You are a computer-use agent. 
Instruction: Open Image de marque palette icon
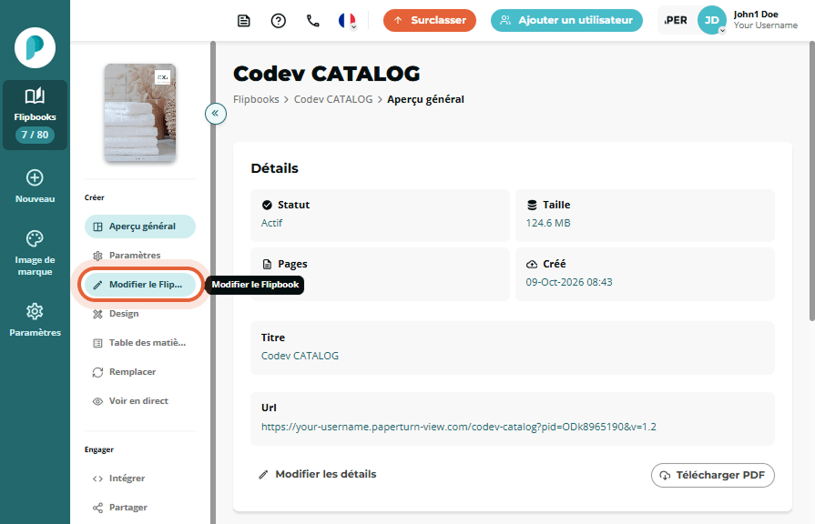click(x=35, y=239)
